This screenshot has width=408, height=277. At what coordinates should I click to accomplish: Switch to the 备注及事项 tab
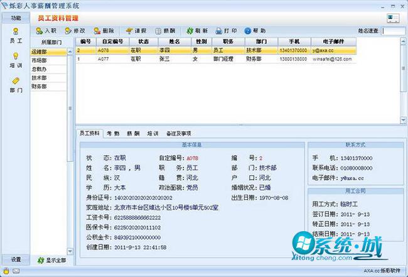point(178,134)
